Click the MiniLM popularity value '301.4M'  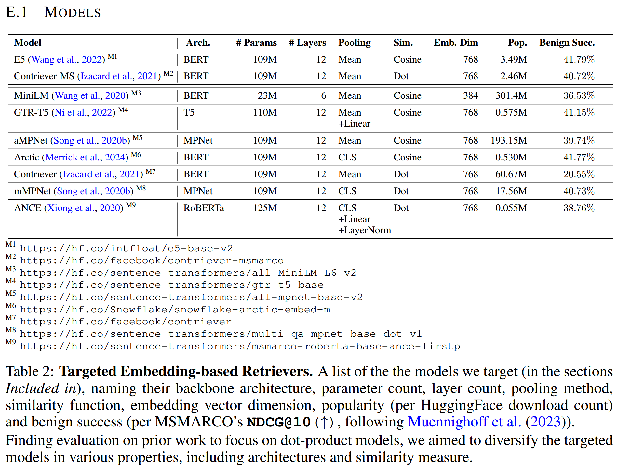coord(511,96)
